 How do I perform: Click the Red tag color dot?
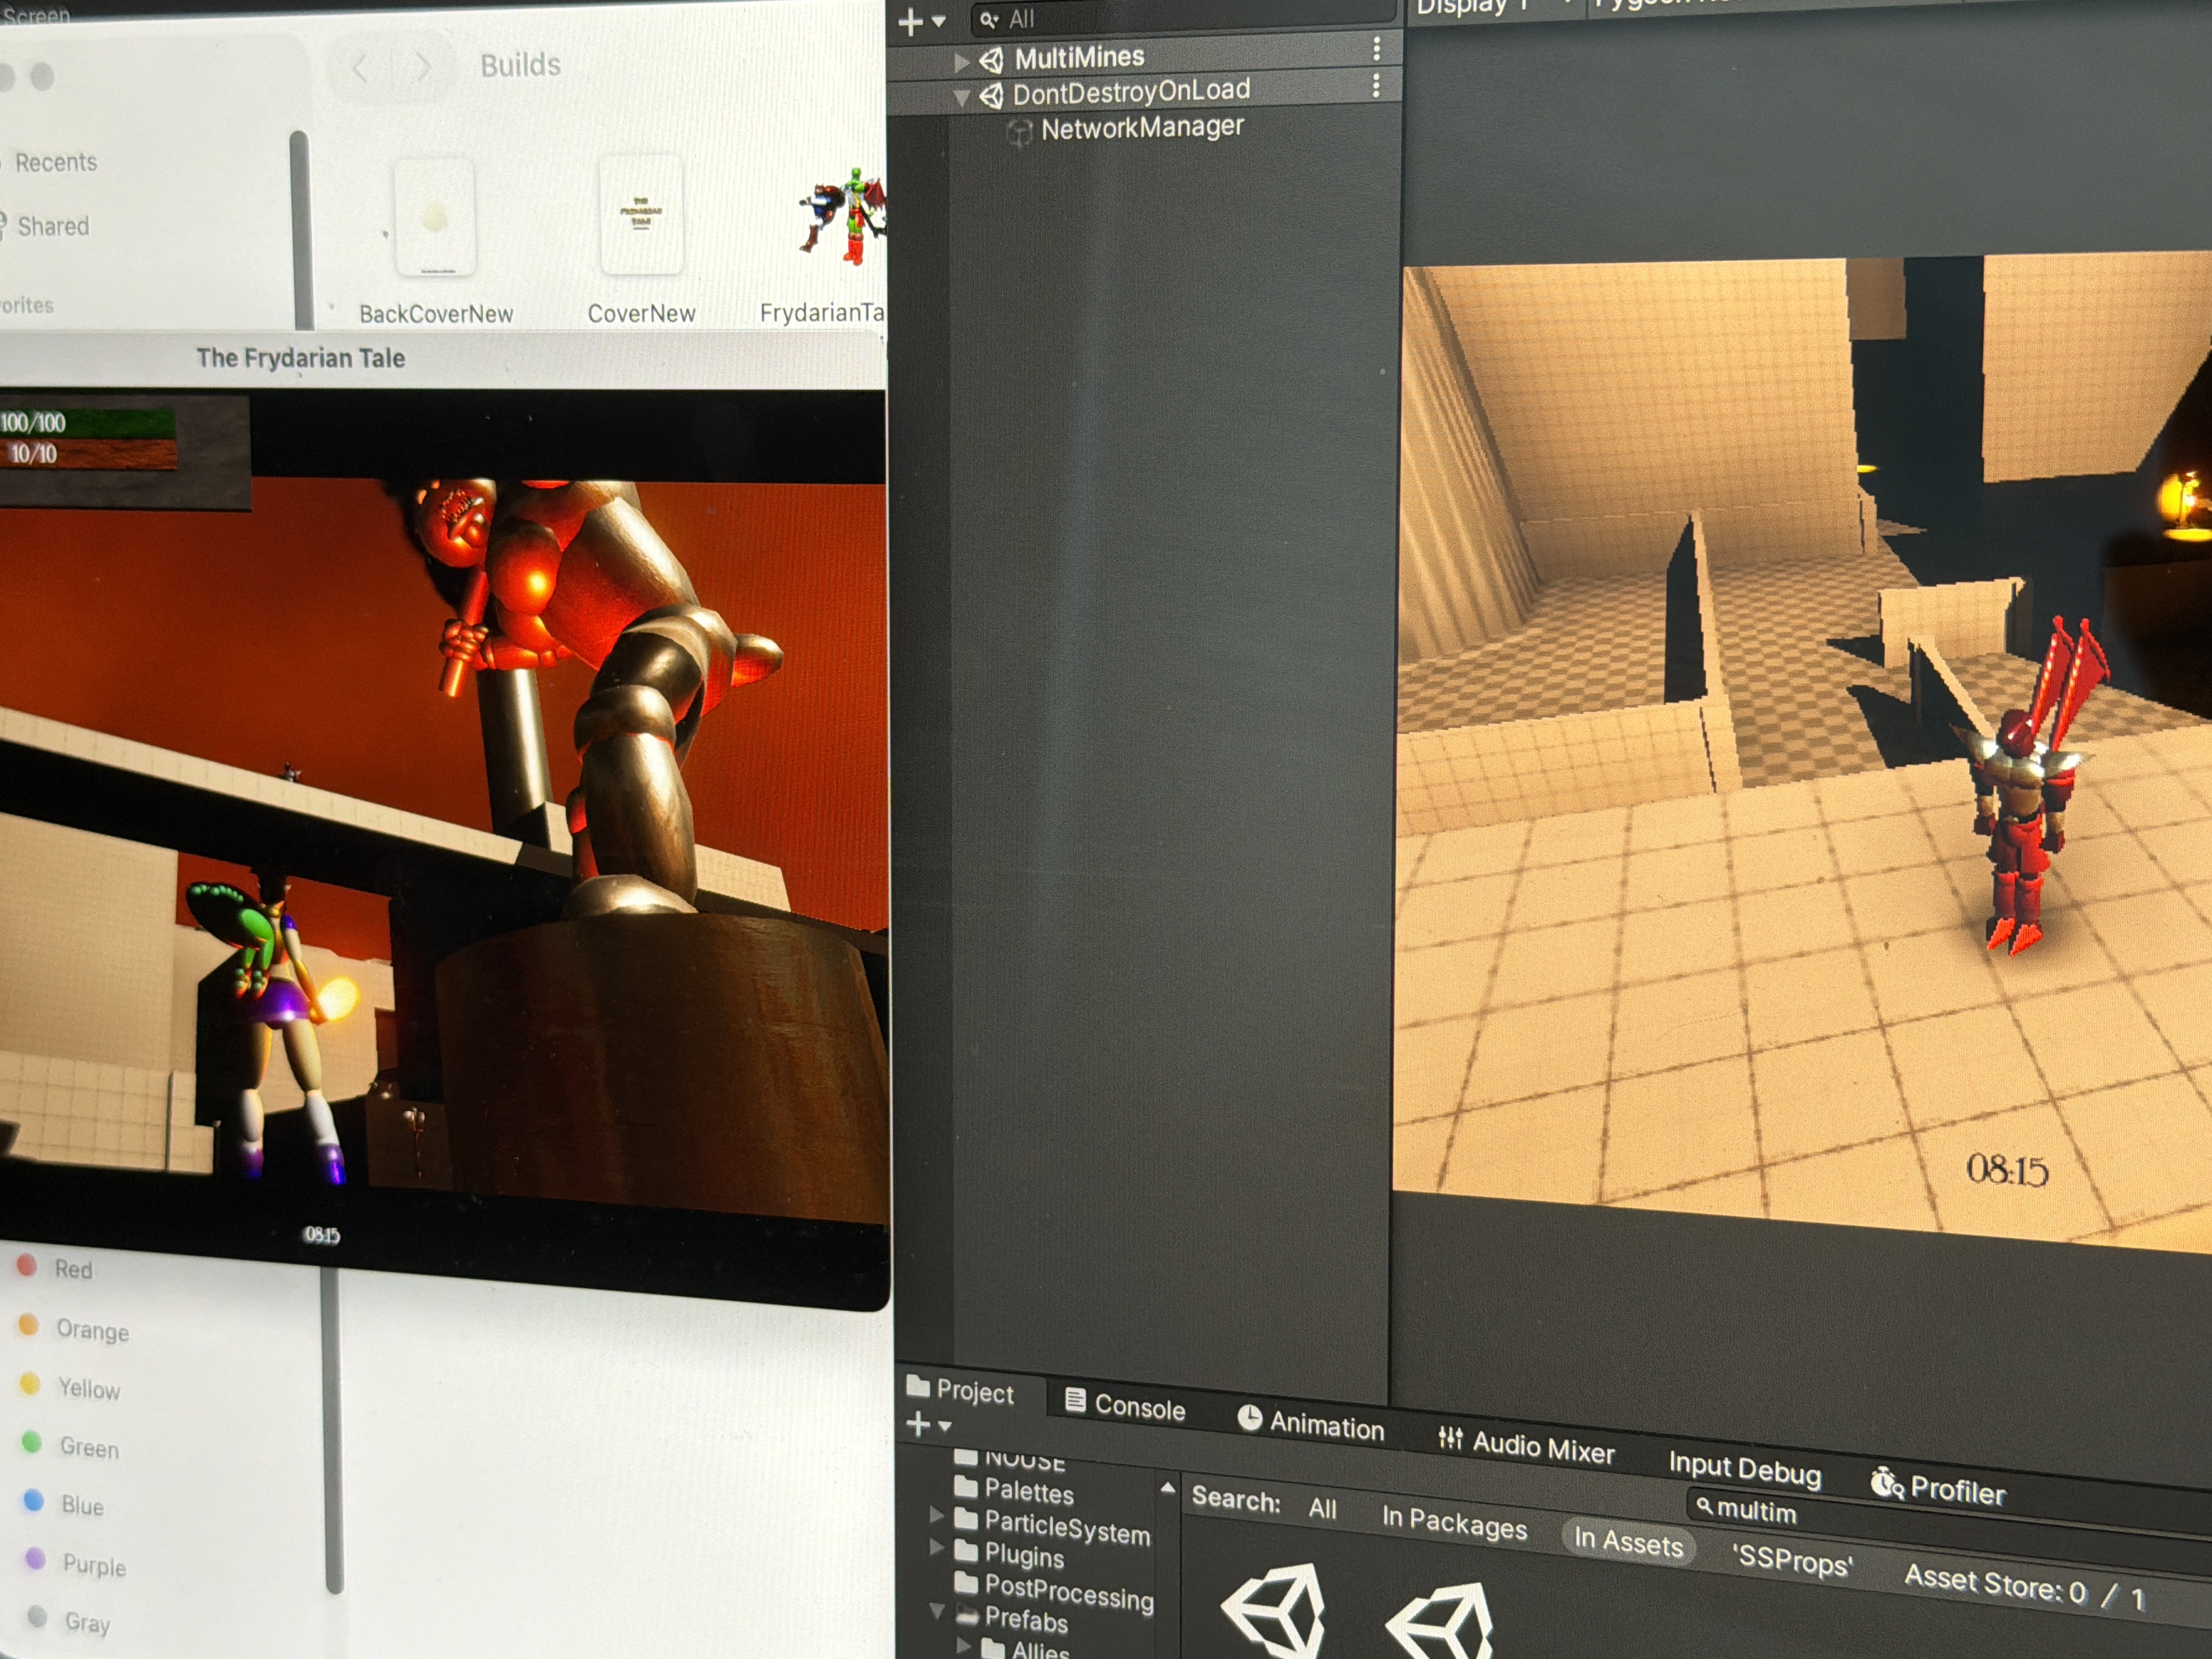pos(27,1266)
